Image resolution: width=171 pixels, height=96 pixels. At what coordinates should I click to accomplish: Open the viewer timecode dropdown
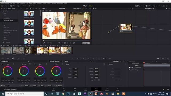[x=77, y=9]
